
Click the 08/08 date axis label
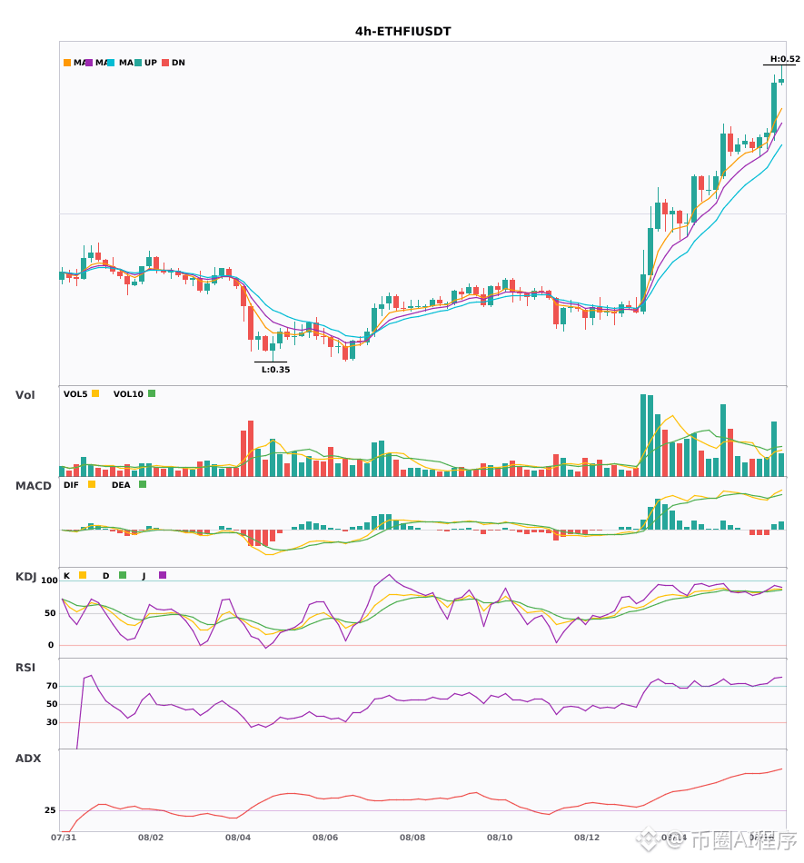coord(412,838)
